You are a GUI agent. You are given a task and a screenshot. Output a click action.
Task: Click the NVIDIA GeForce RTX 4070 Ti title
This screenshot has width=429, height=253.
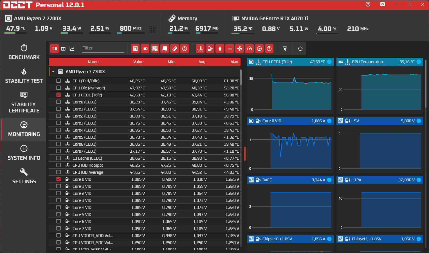click(275, 19)
